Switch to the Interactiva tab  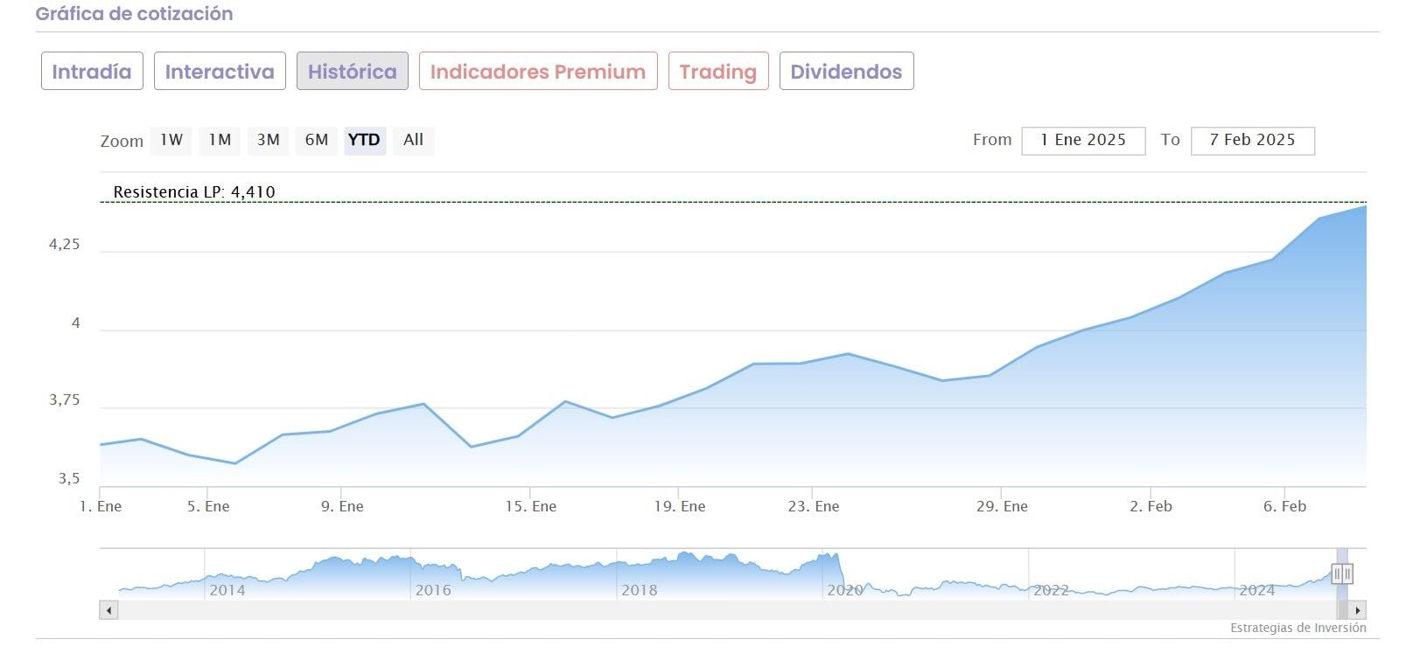tap(220, 72)
